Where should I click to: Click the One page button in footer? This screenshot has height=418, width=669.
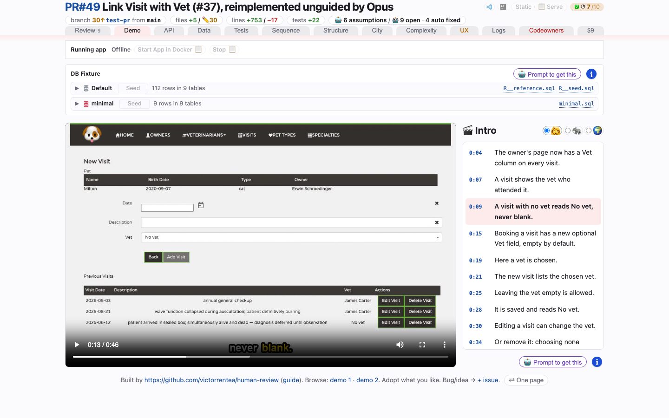pos(526,380)
